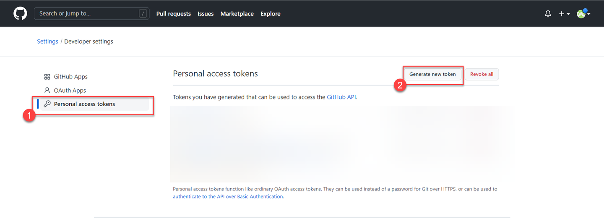Open Marketplace in the header
This screenshot has height=224, width=604.
[x=237, y=14]
